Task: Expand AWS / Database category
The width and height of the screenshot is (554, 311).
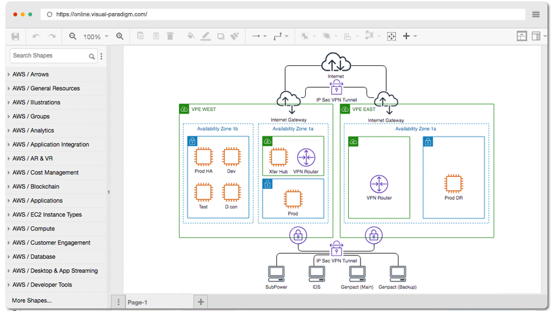Action: pyautogui.click(x=56, y=257)
